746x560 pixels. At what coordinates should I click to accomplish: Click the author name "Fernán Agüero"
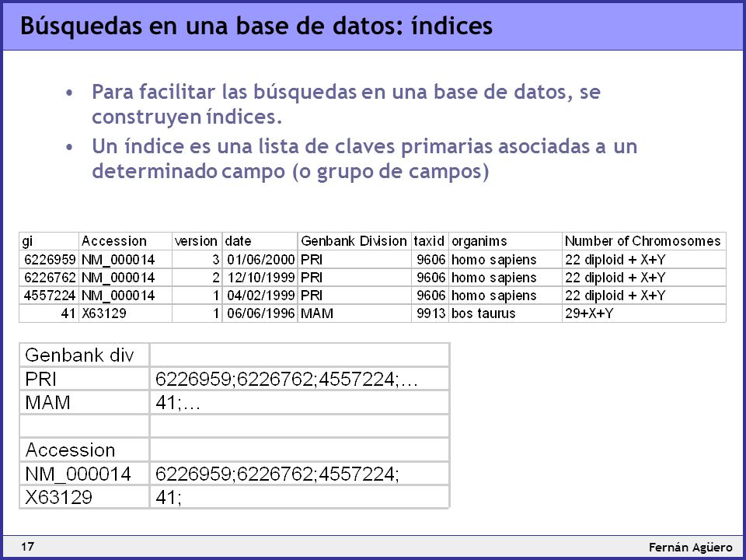690,547
